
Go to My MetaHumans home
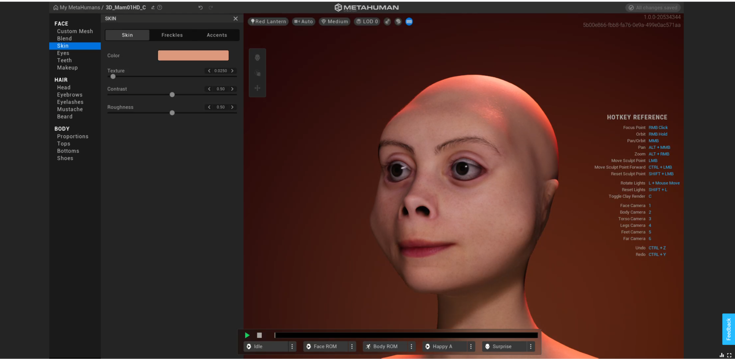click(76, 7)
